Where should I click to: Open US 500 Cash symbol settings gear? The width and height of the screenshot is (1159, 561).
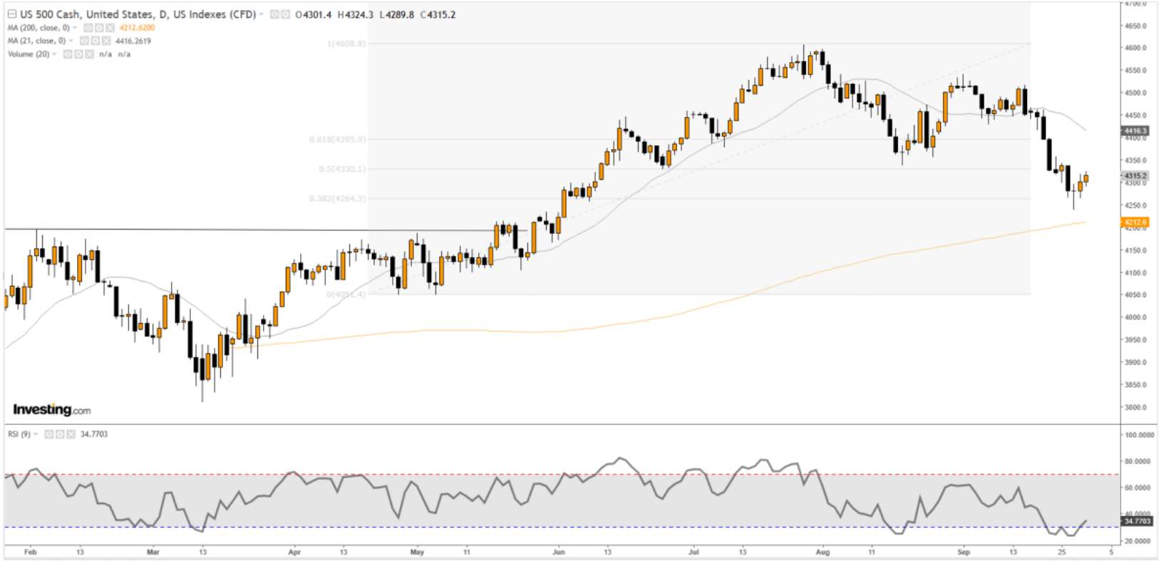pos(285,14)
